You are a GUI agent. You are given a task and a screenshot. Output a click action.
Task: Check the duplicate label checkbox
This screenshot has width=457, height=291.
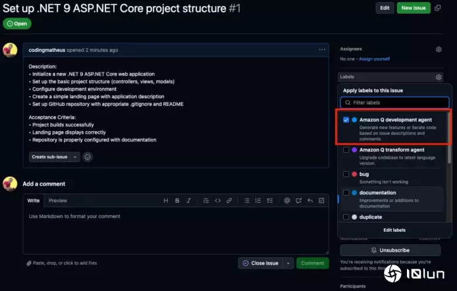tap(346, 217)
